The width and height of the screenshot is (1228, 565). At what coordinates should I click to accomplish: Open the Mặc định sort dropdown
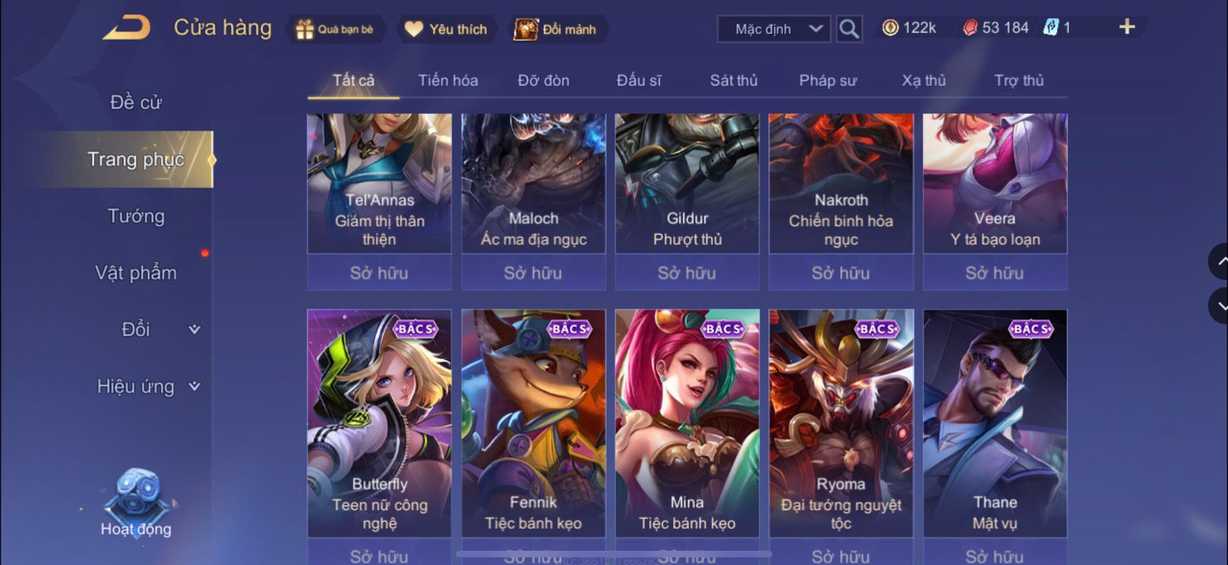pyautogui.click(x=774, y=29)
